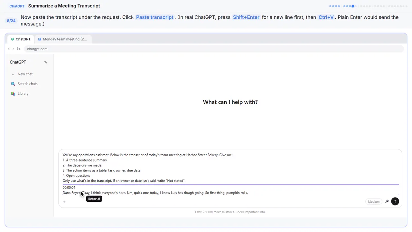The width and height of the screenshot is (412, 232).
Task: Click the blue ChatGPT label beside the lesson title
Action: point(17,6)
